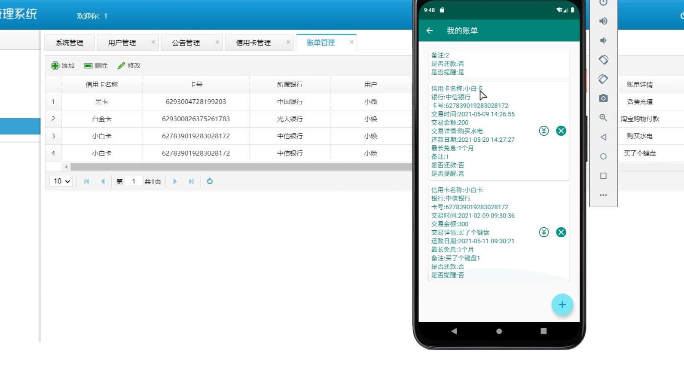Go to previous page arrow
This screenshot has height=385, width=684.
pyautogui.click(x=103, y=181)
